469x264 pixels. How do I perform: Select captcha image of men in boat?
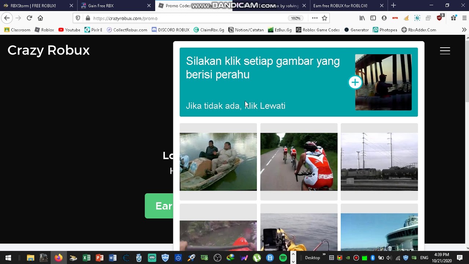pos(218,162)
